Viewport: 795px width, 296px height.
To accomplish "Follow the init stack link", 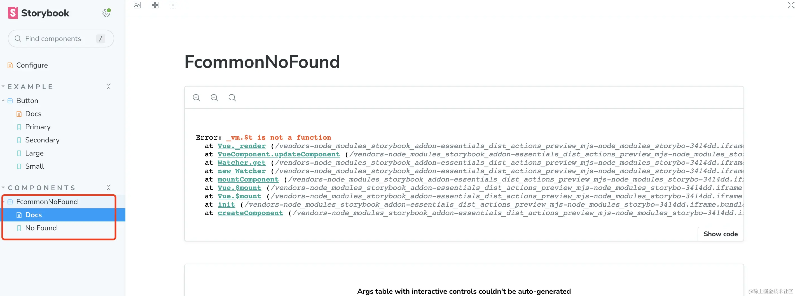I will [x=226, y=204].
